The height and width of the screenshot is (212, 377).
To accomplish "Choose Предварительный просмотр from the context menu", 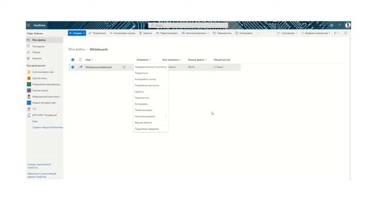I will click(151, 67).
